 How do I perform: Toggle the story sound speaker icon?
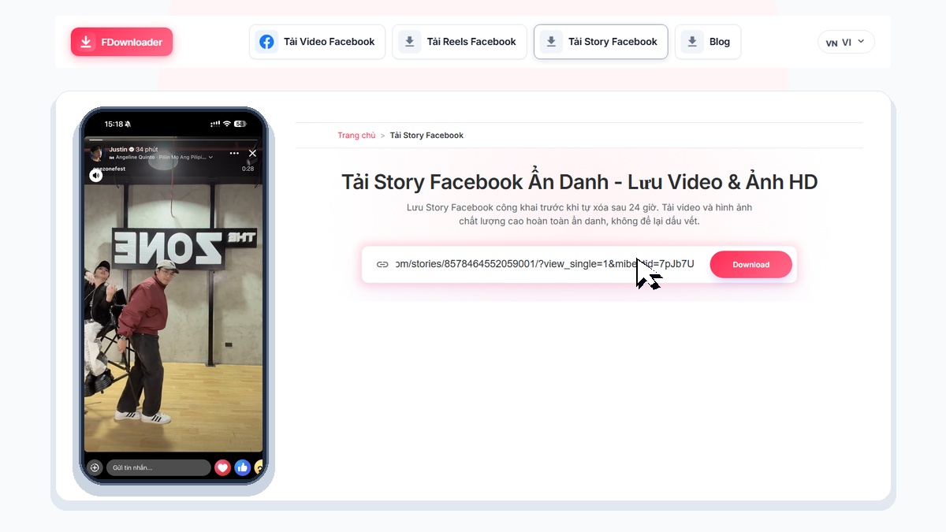pyautogui.click(x=95, y=176)
